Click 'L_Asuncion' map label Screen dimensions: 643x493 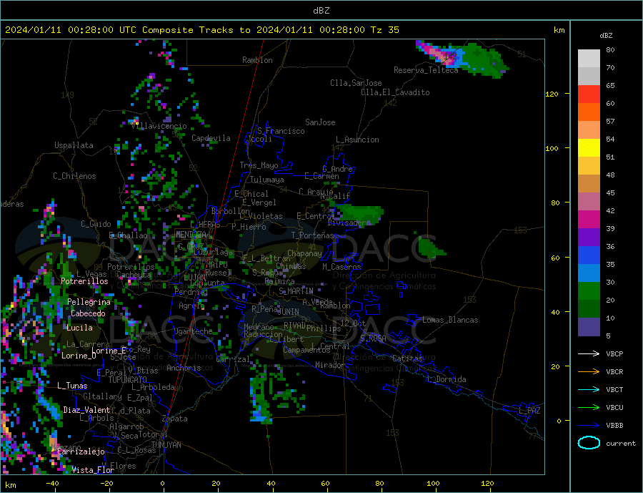tap(357, 140)
